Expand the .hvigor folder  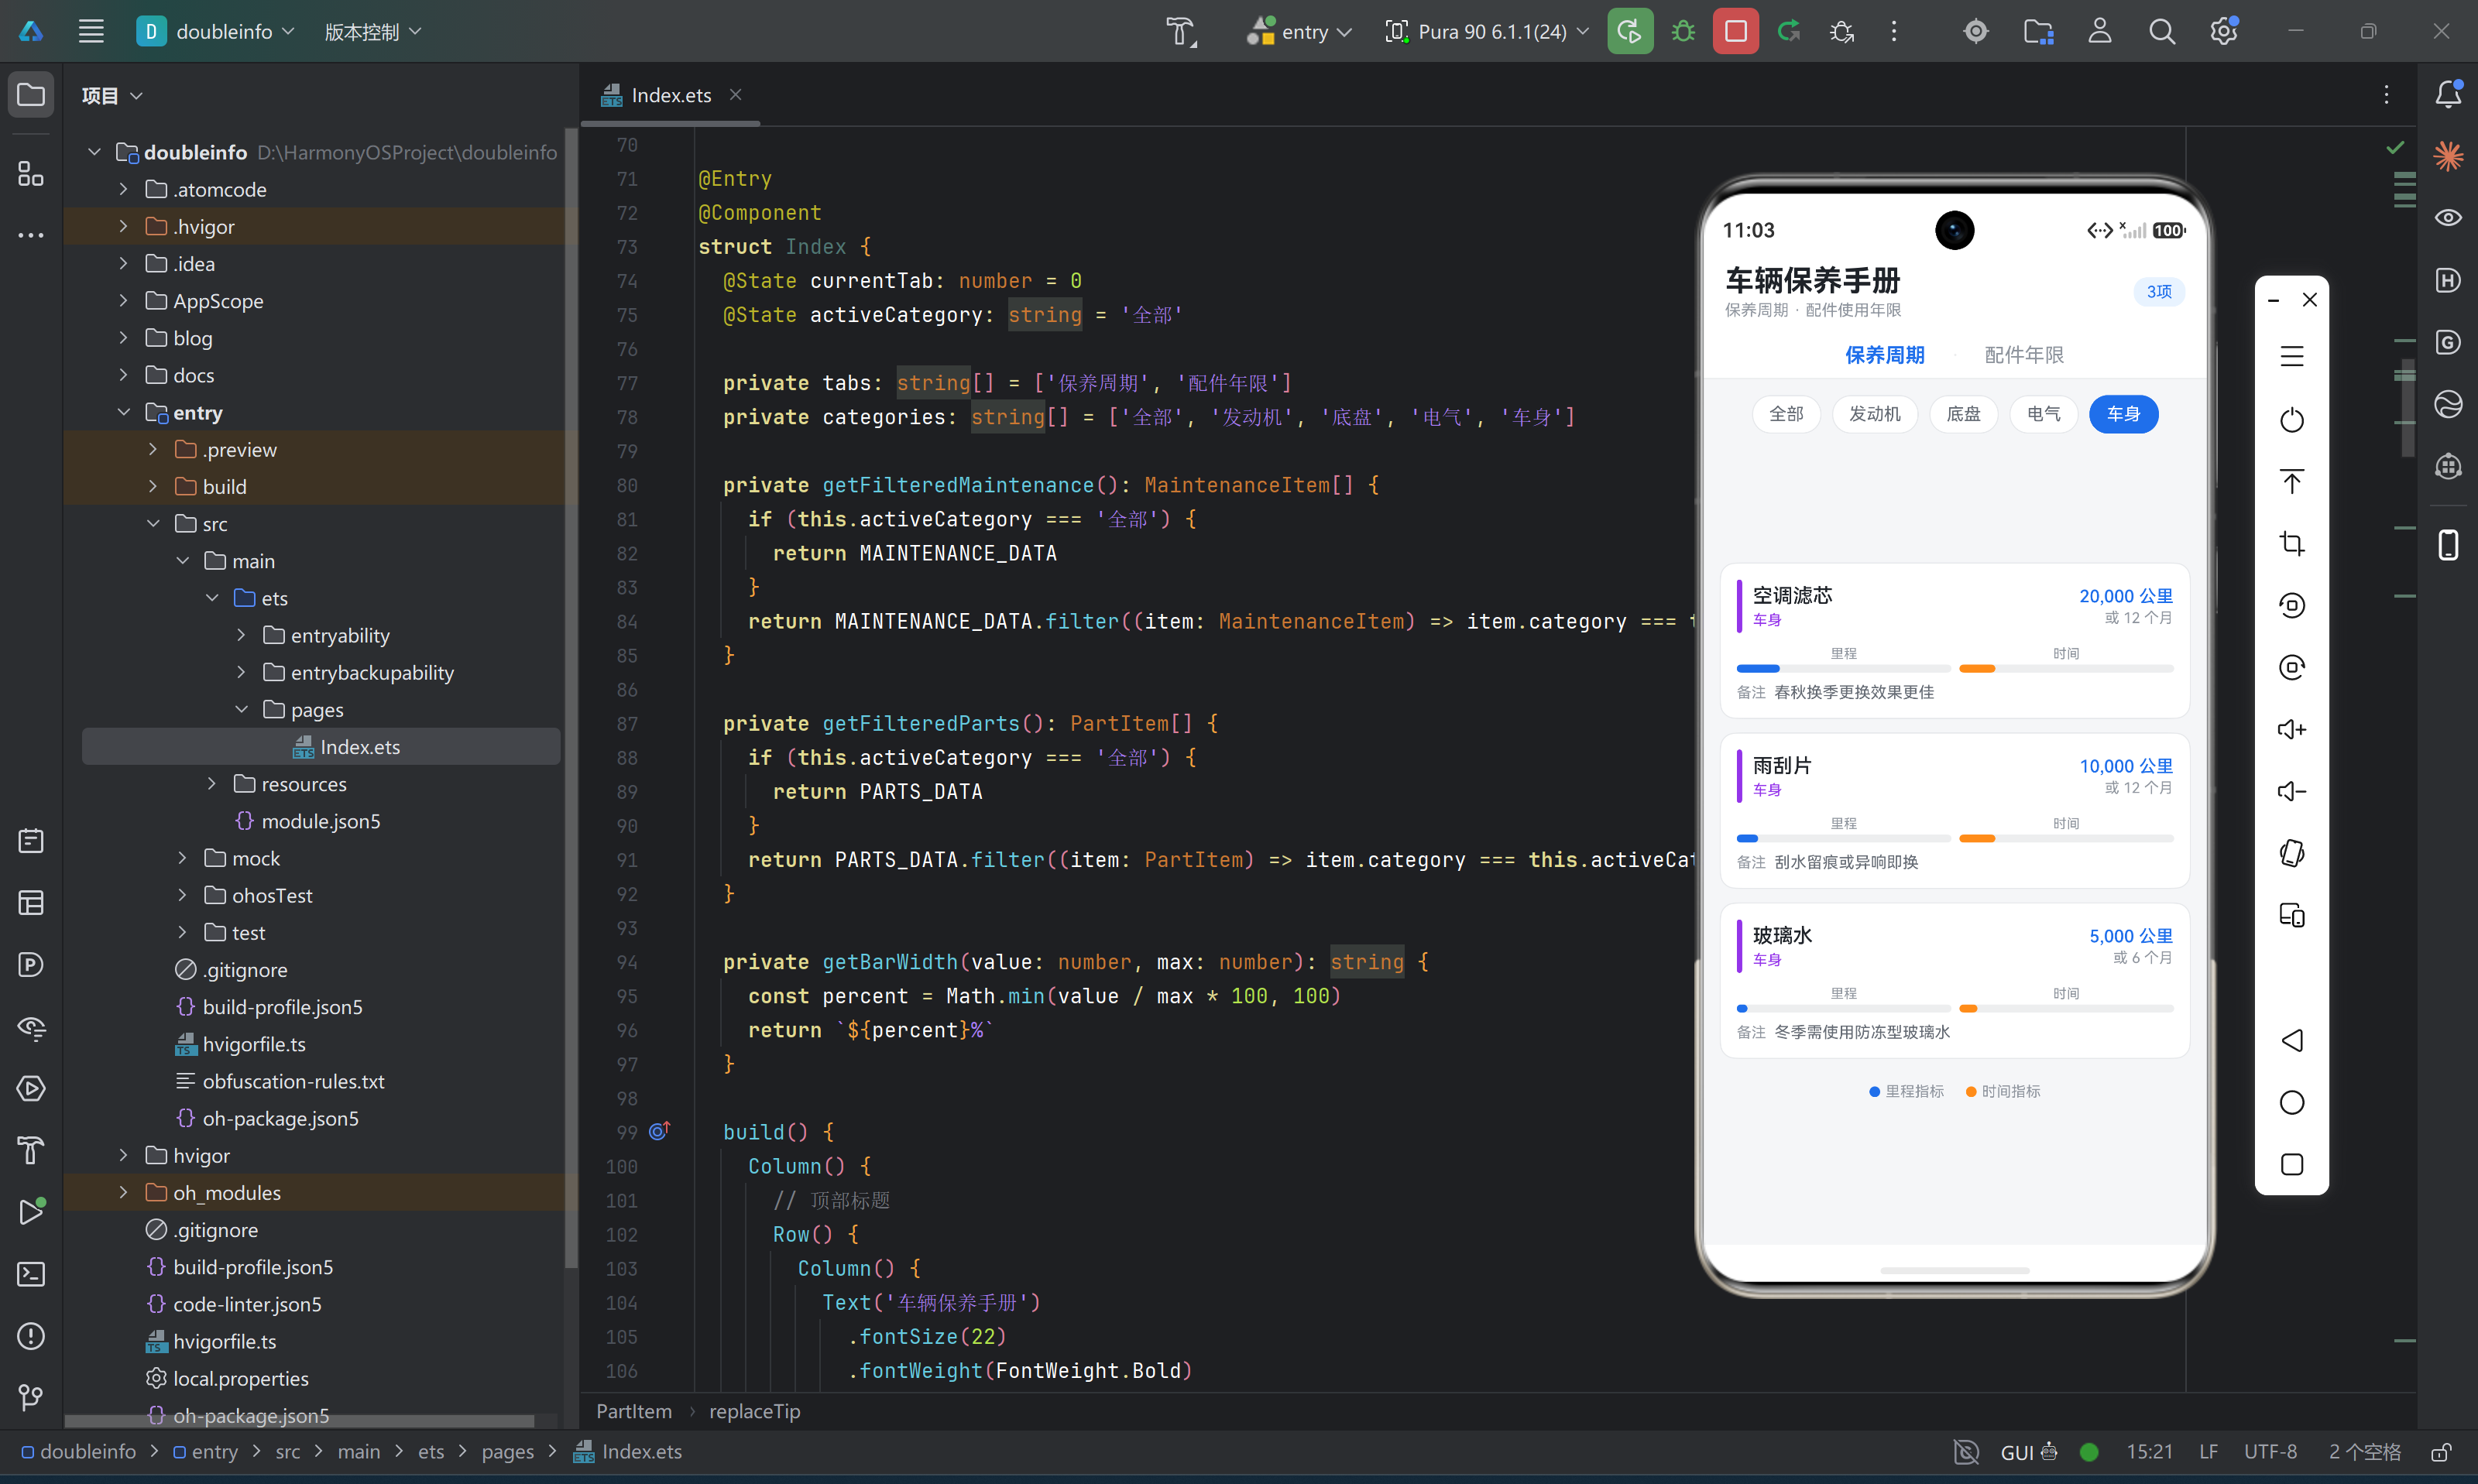tap(123, 227)
